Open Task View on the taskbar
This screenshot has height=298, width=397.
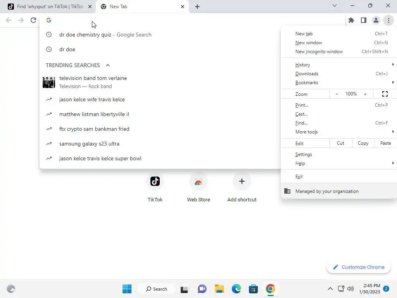coord(184,289)
